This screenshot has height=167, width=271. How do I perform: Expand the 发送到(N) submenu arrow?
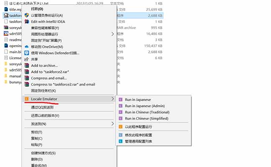click(x=112, y=124)
